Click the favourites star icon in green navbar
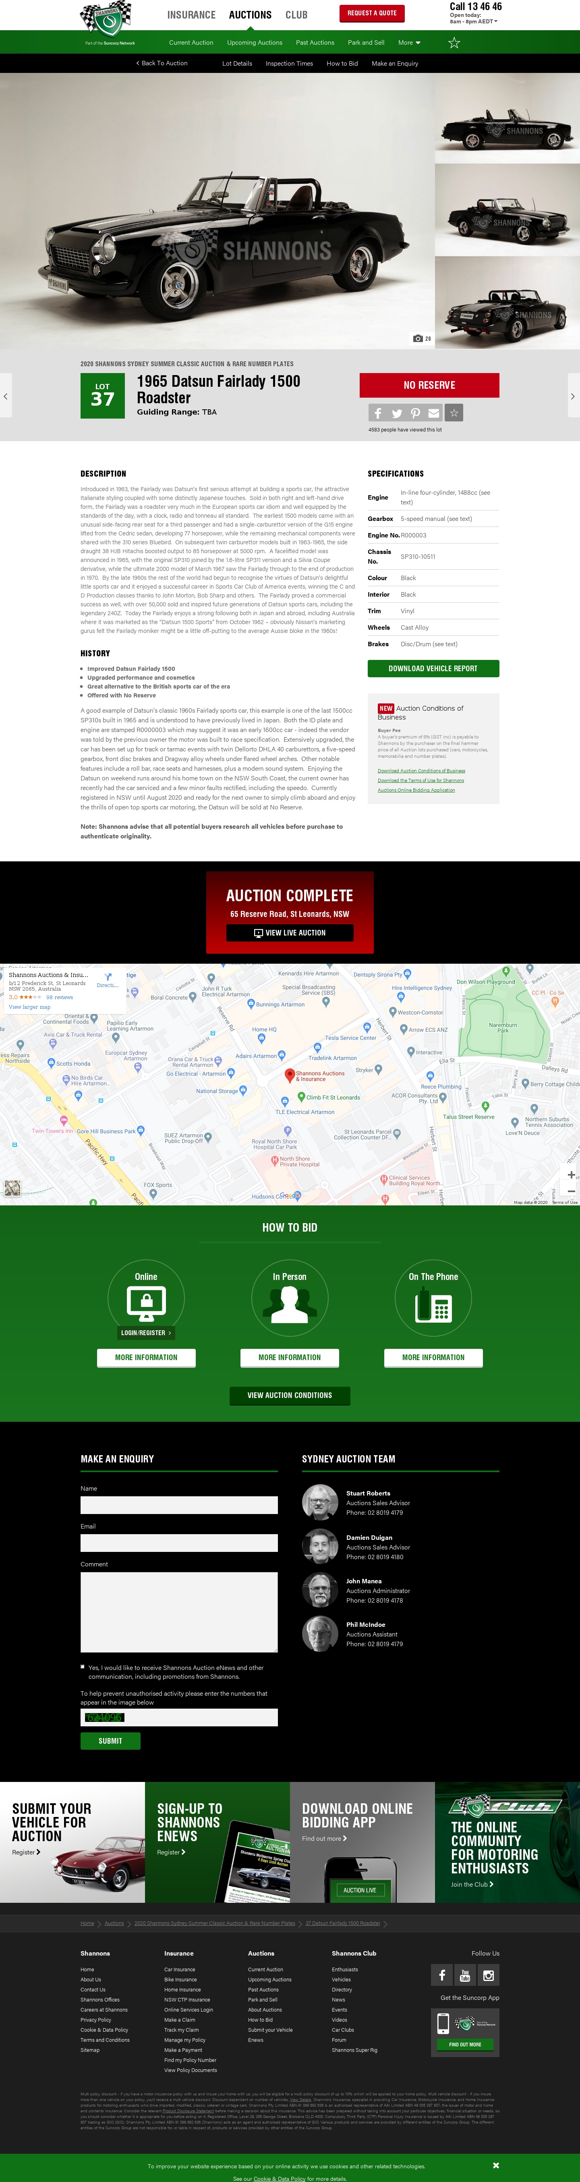The height and width of the screenshot is (2182, 580). point(454,42)
